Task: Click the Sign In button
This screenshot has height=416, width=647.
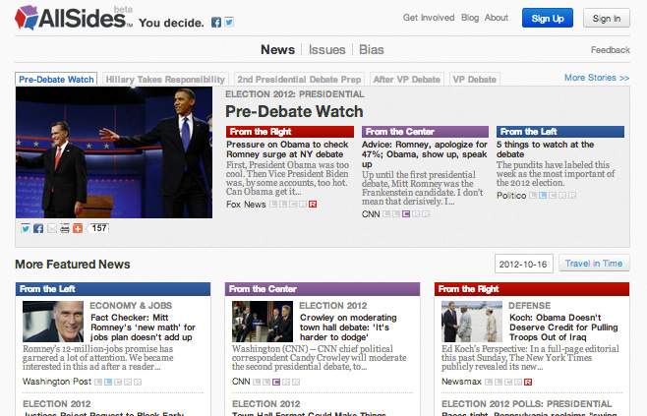Action: (607, 18)
